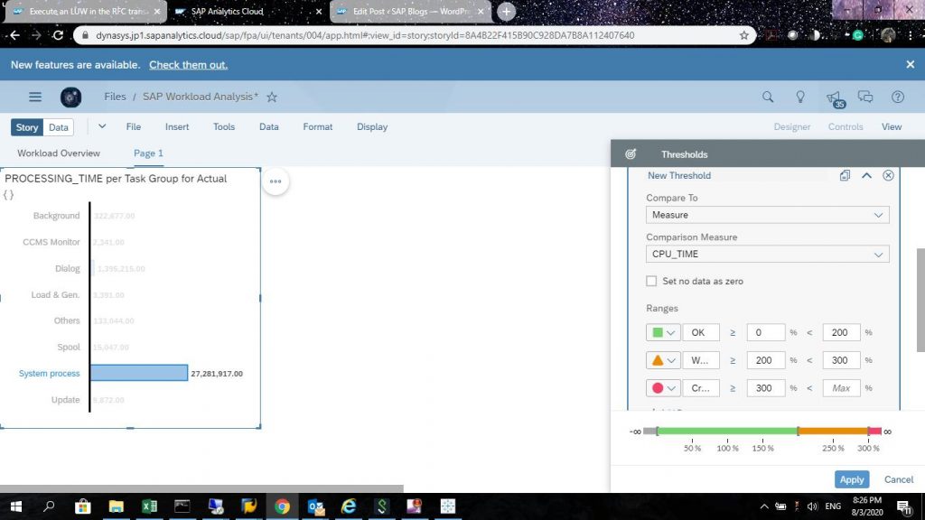The image size is (925, 520).
Task: Bookmark this page with address bar star
Action: point(744,35)
